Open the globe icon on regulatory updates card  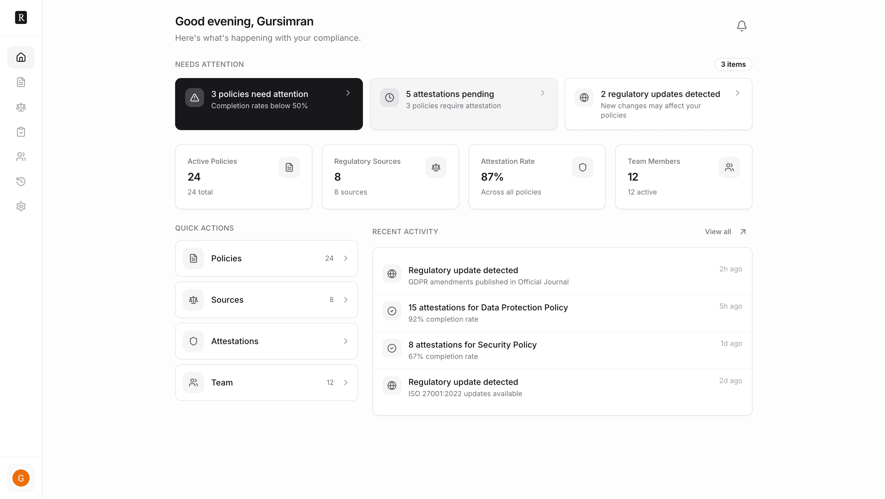pyautogui.click(x=584, y=98)
